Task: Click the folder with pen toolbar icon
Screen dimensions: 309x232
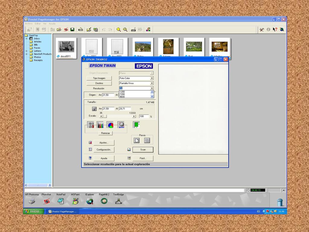Action: [x=89, y=30]
